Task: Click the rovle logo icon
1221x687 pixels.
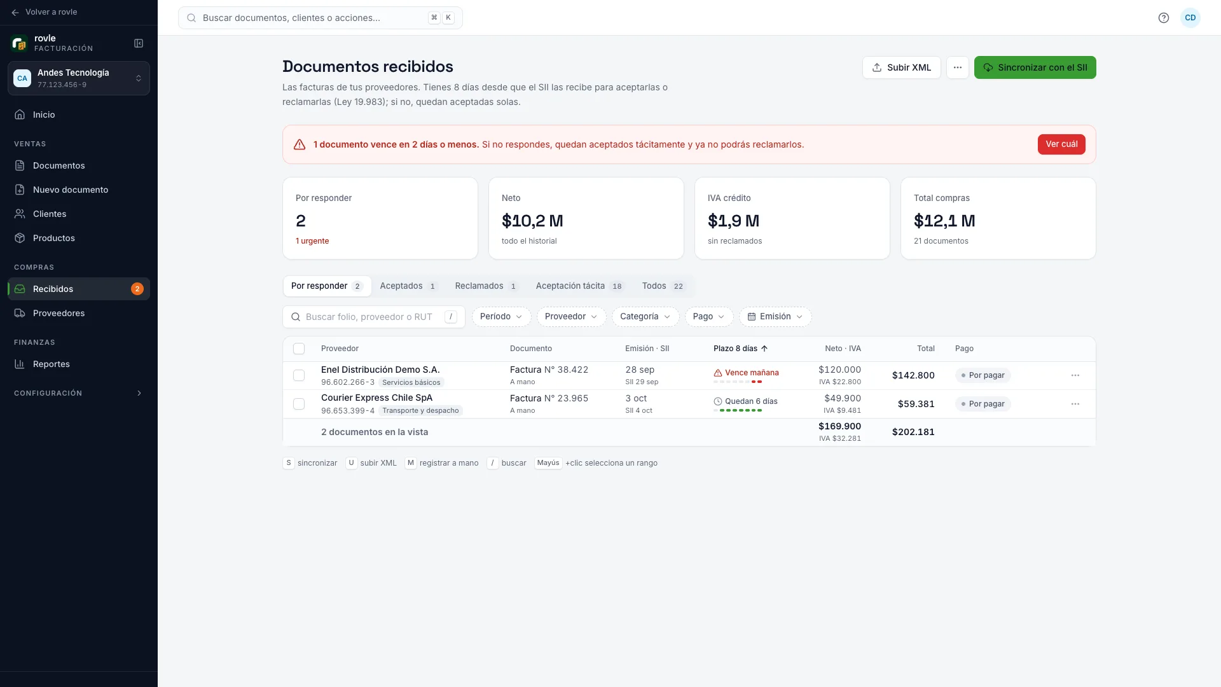Action: [x=19, y=43]
